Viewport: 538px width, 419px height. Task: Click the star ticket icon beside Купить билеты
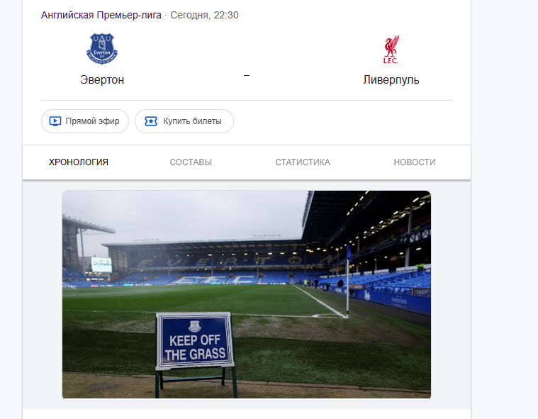coord(151,121)
